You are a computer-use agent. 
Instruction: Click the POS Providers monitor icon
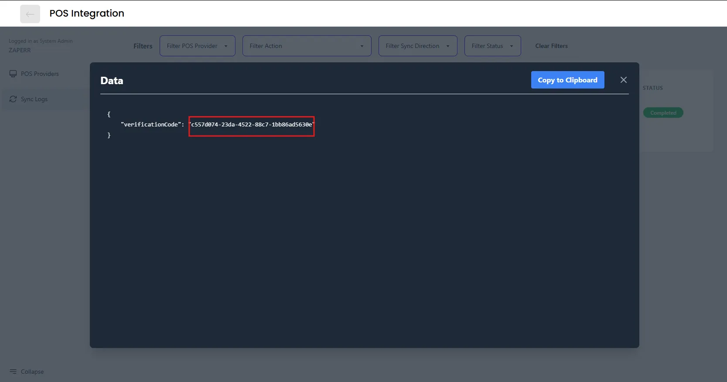pyautogui.click(x=13, y=74)
